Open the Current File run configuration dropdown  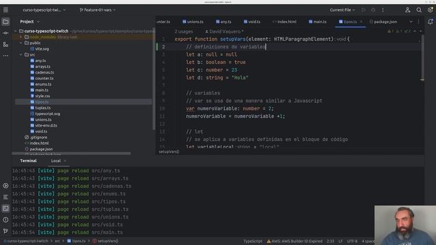[342, 10]
